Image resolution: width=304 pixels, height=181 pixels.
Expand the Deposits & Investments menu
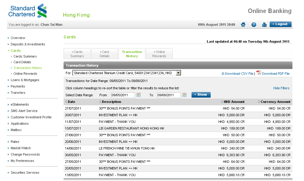point(28,44)
